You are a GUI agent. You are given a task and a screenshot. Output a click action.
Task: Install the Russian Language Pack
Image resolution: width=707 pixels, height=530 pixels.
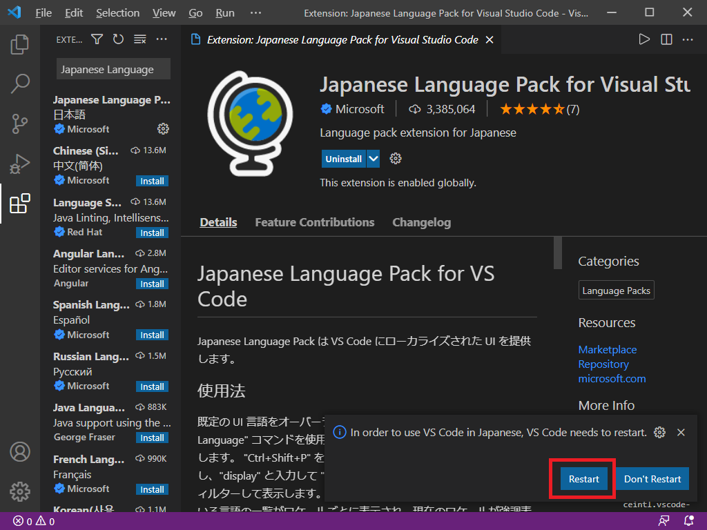[x=152, y=386]
